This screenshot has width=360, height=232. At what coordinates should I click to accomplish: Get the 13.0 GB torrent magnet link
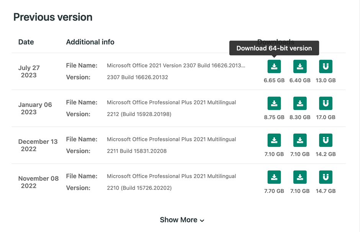[x=326, y=67]
